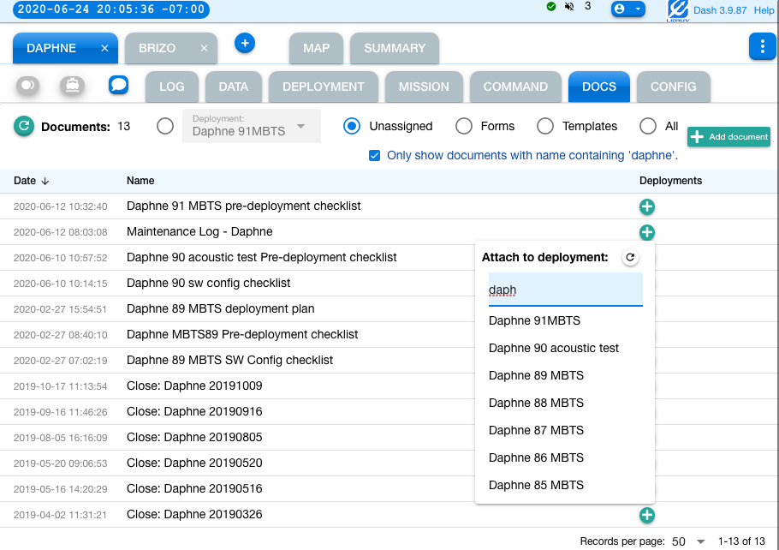This screenshot has width=779, height=550.
Task: Open the three-dot options menu
Action: point(762,47)
